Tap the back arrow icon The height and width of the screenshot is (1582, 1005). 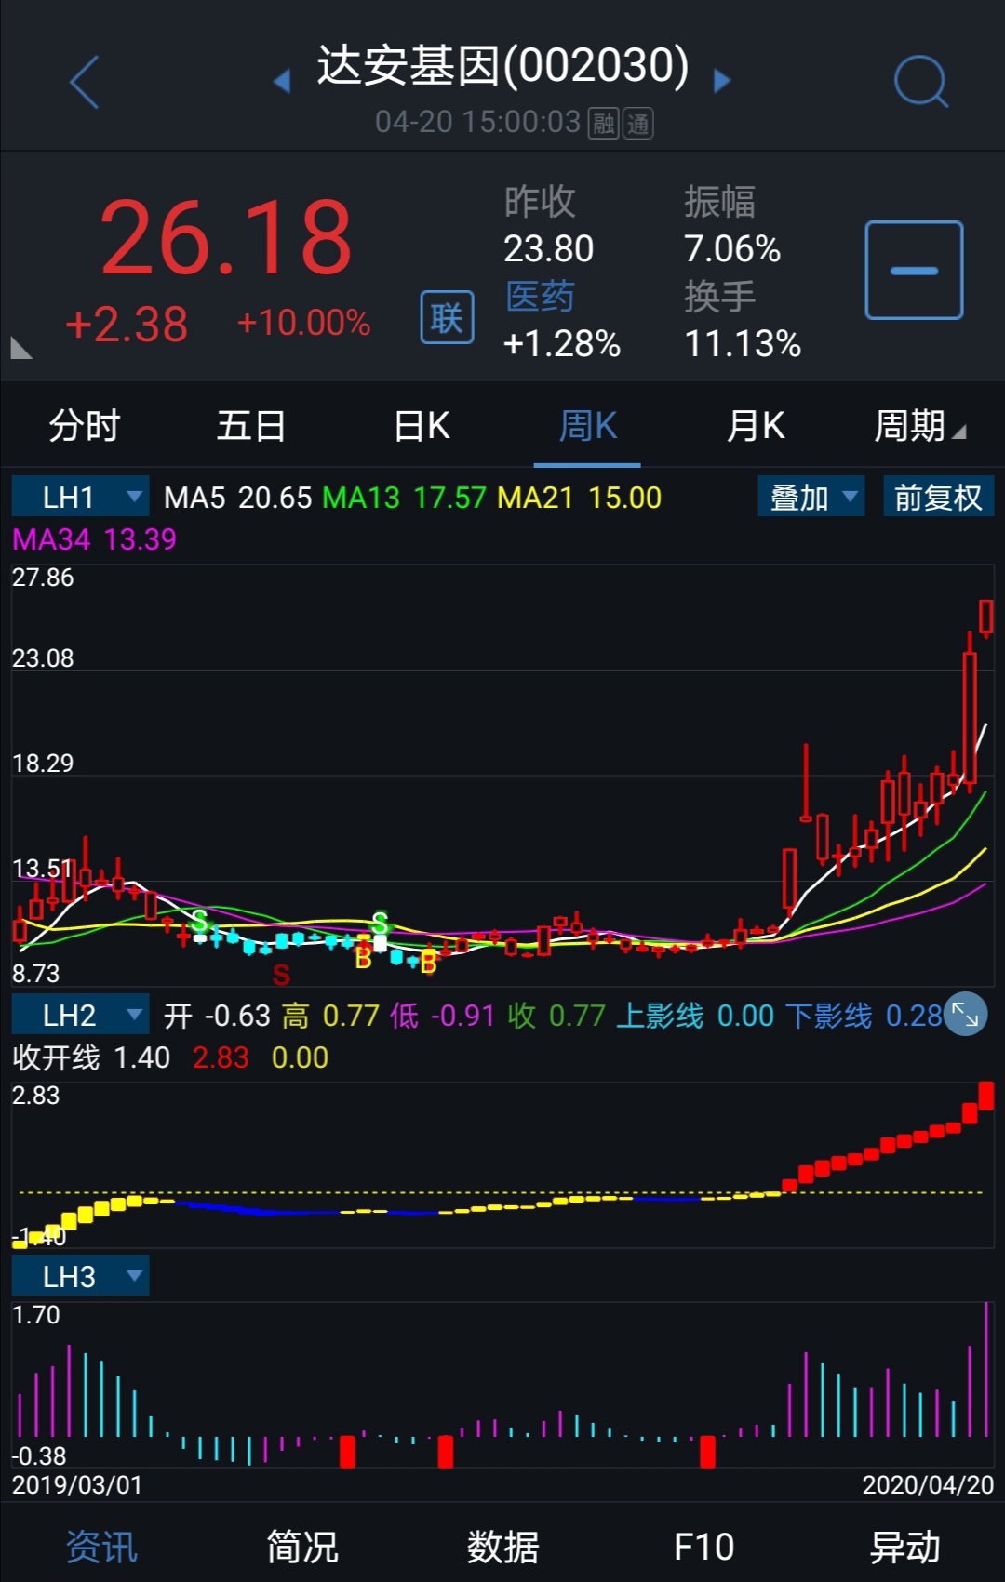click(x=85, y=82)
